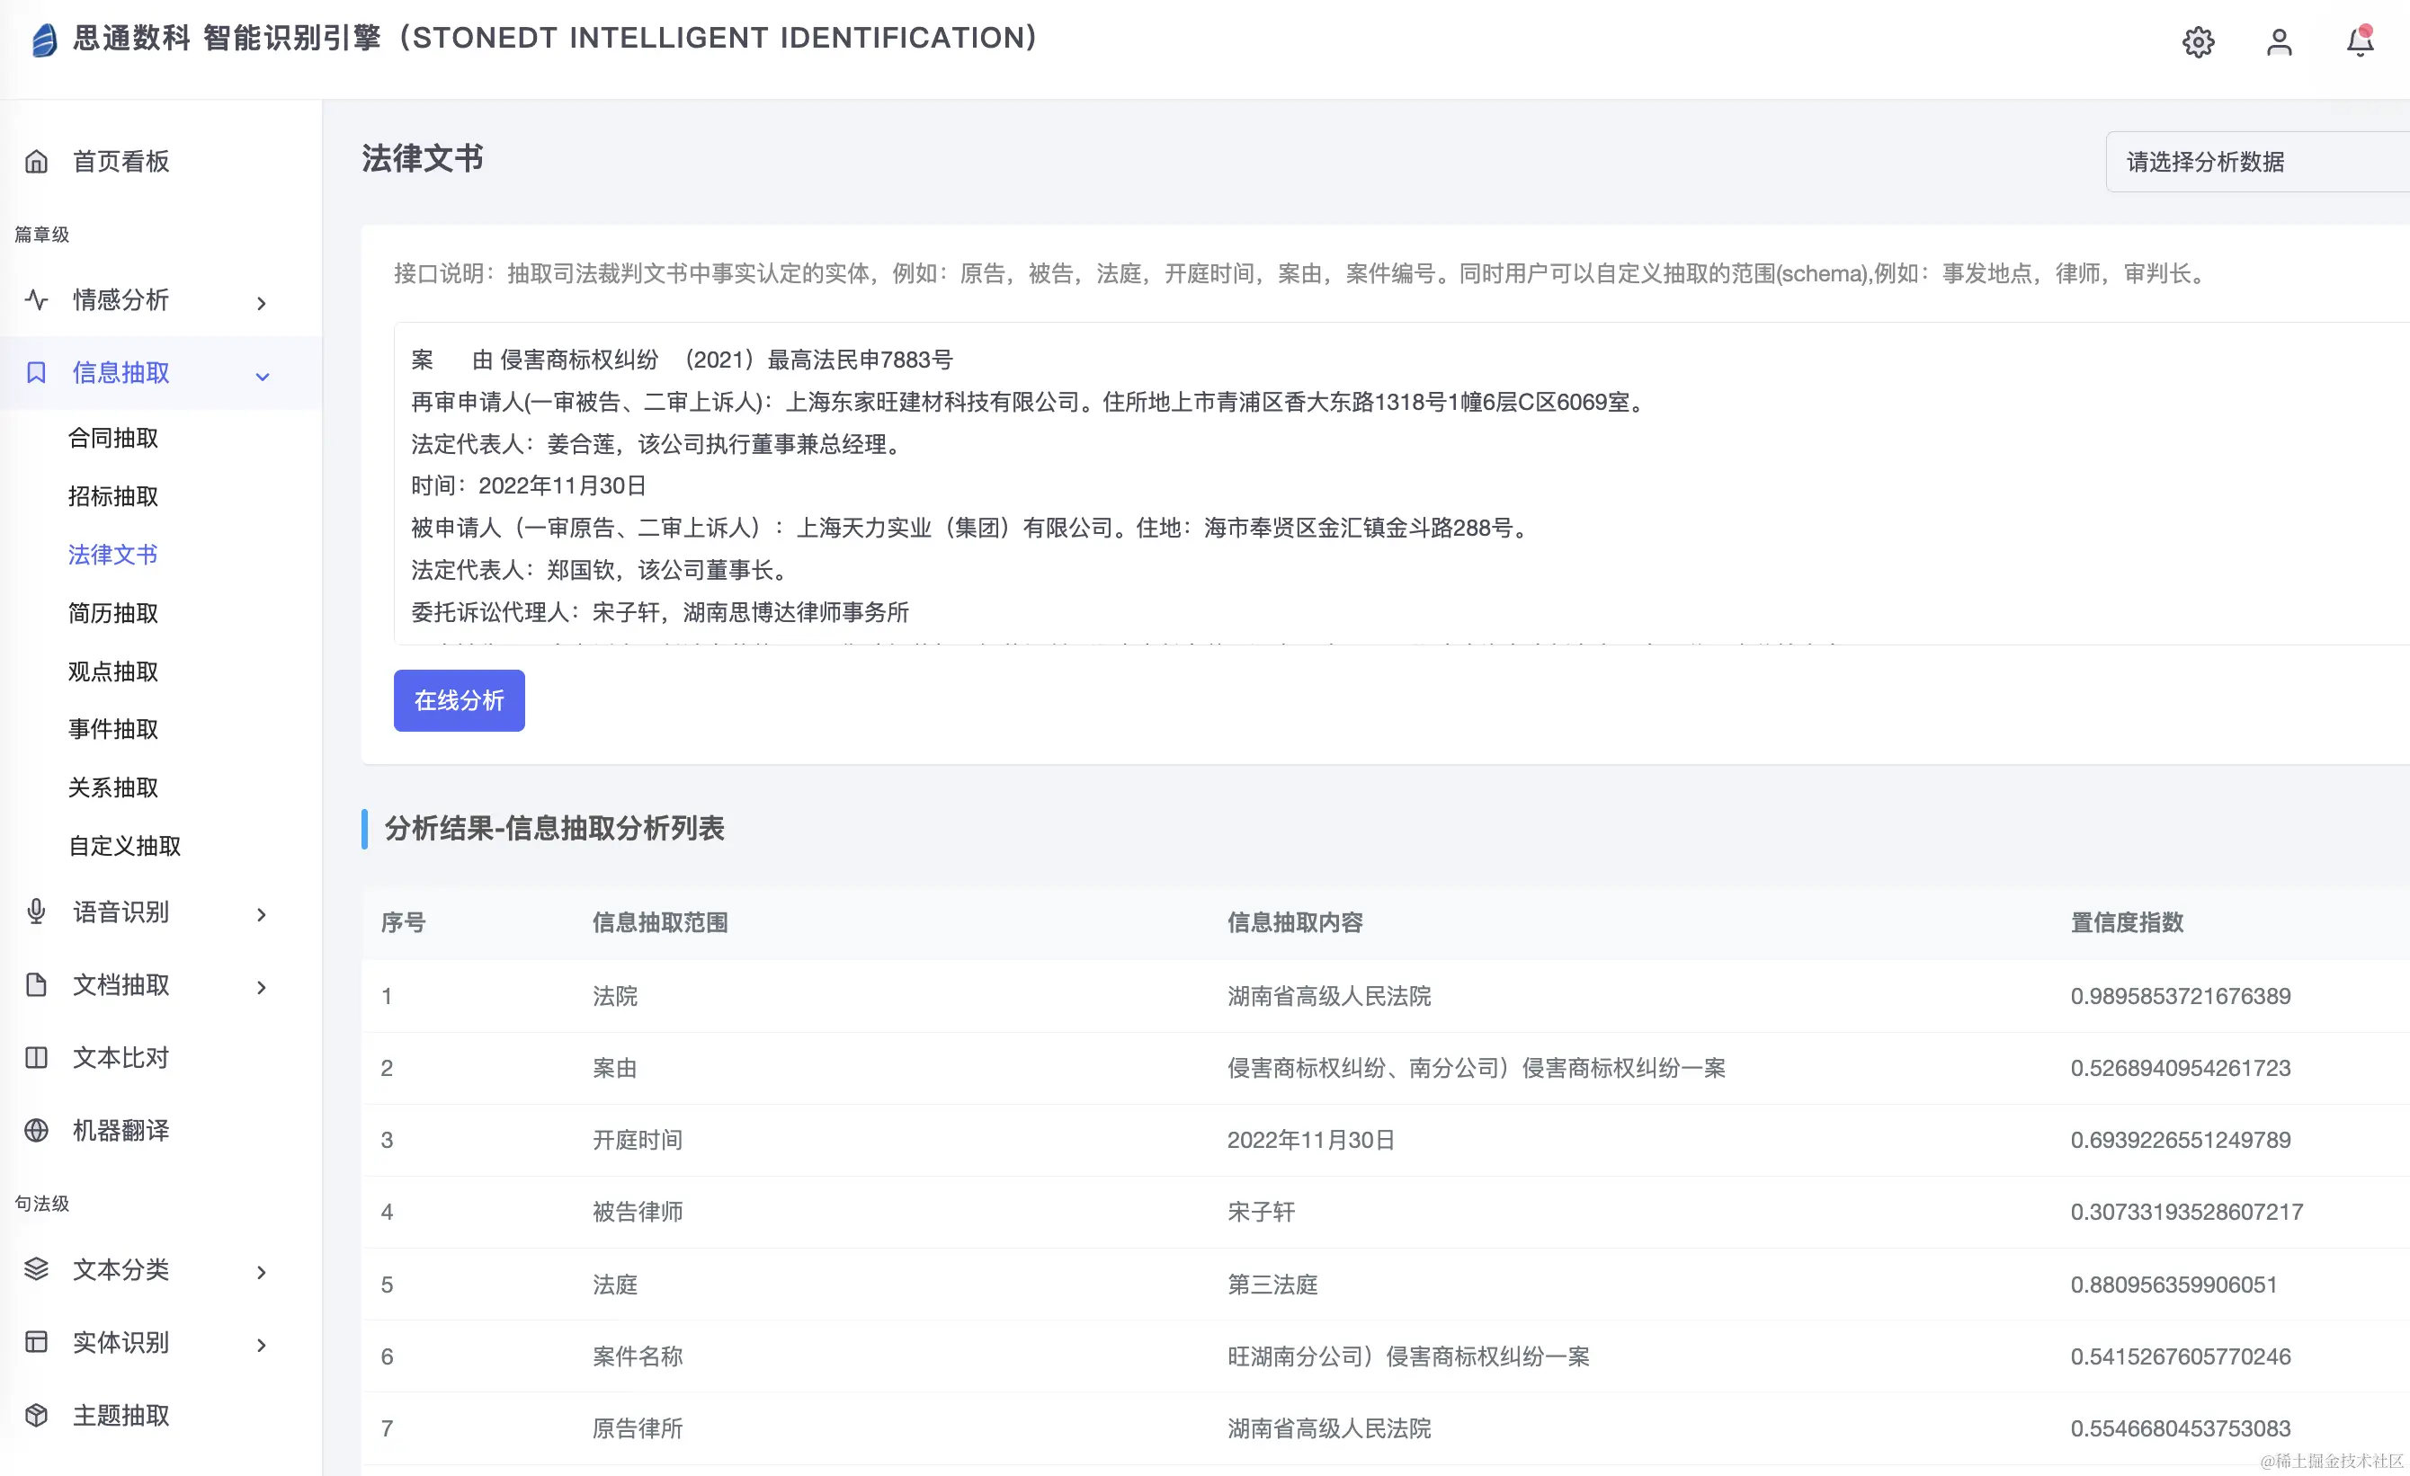Expand the 情感分析 submenu arrow
This screenshot has width=2410, height=1476.
[261, 303]
